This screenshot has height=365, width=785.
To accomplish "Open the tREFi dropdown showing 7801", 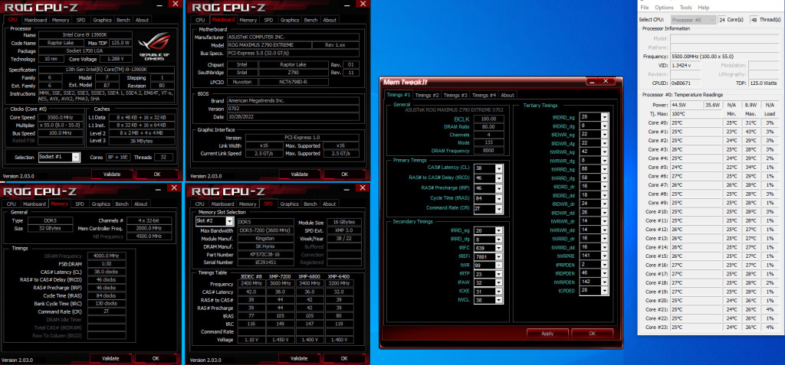I will pos(498,257).
